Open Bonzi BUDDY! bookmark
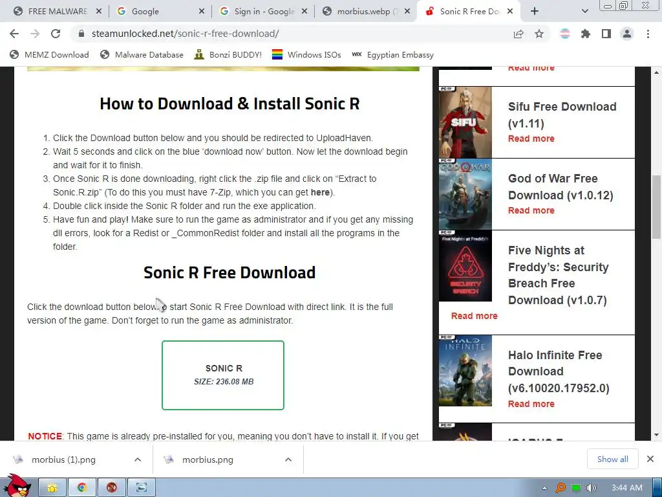 coord(228,55)
